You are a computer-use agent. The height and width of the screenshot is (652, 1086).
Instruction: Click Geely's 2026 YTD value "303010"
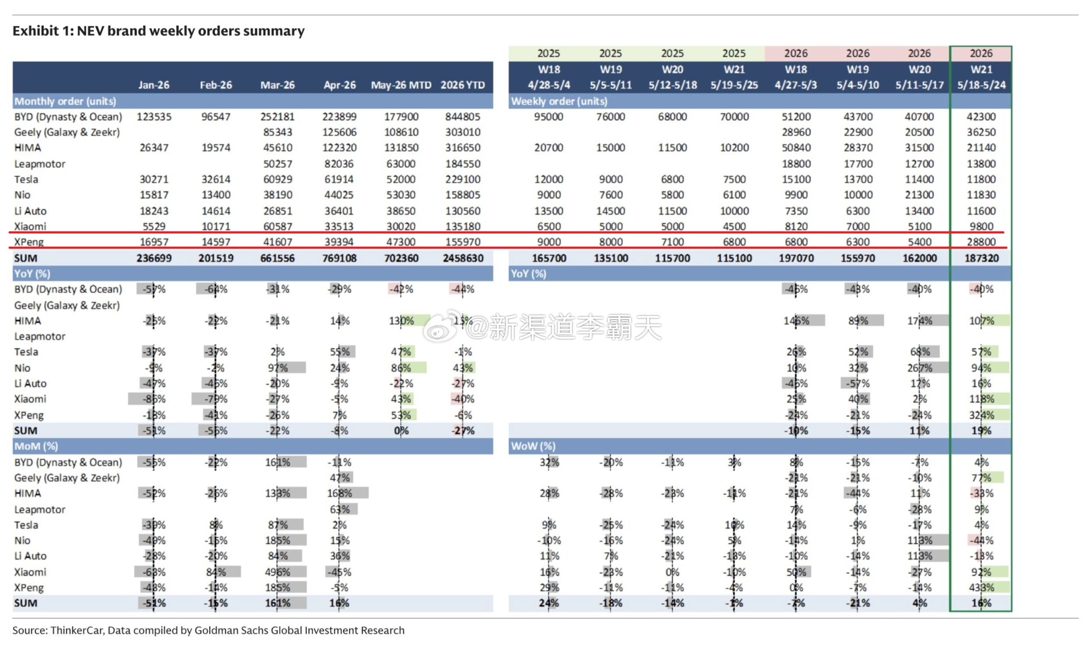462,132
